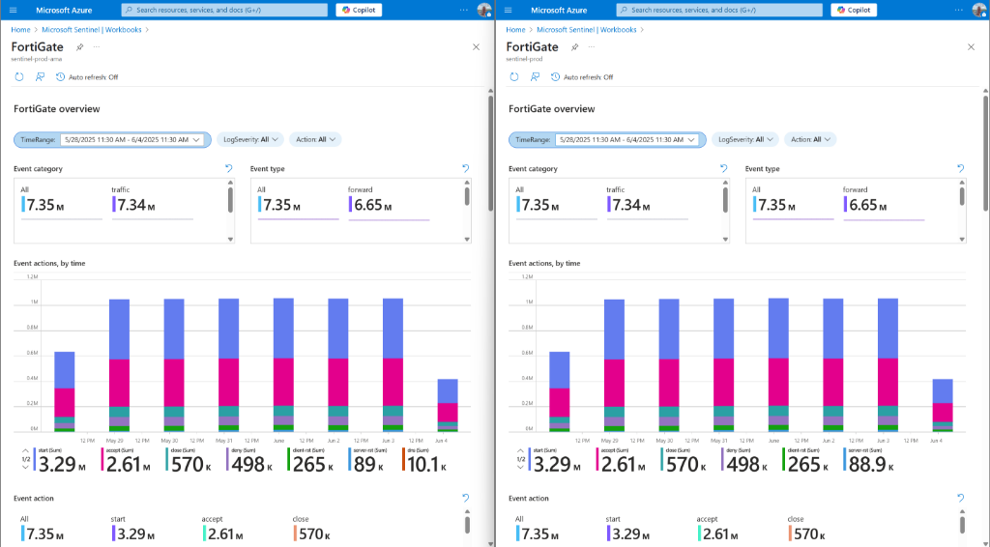Click Home breadcrumb in the left window

click(20, 30)
